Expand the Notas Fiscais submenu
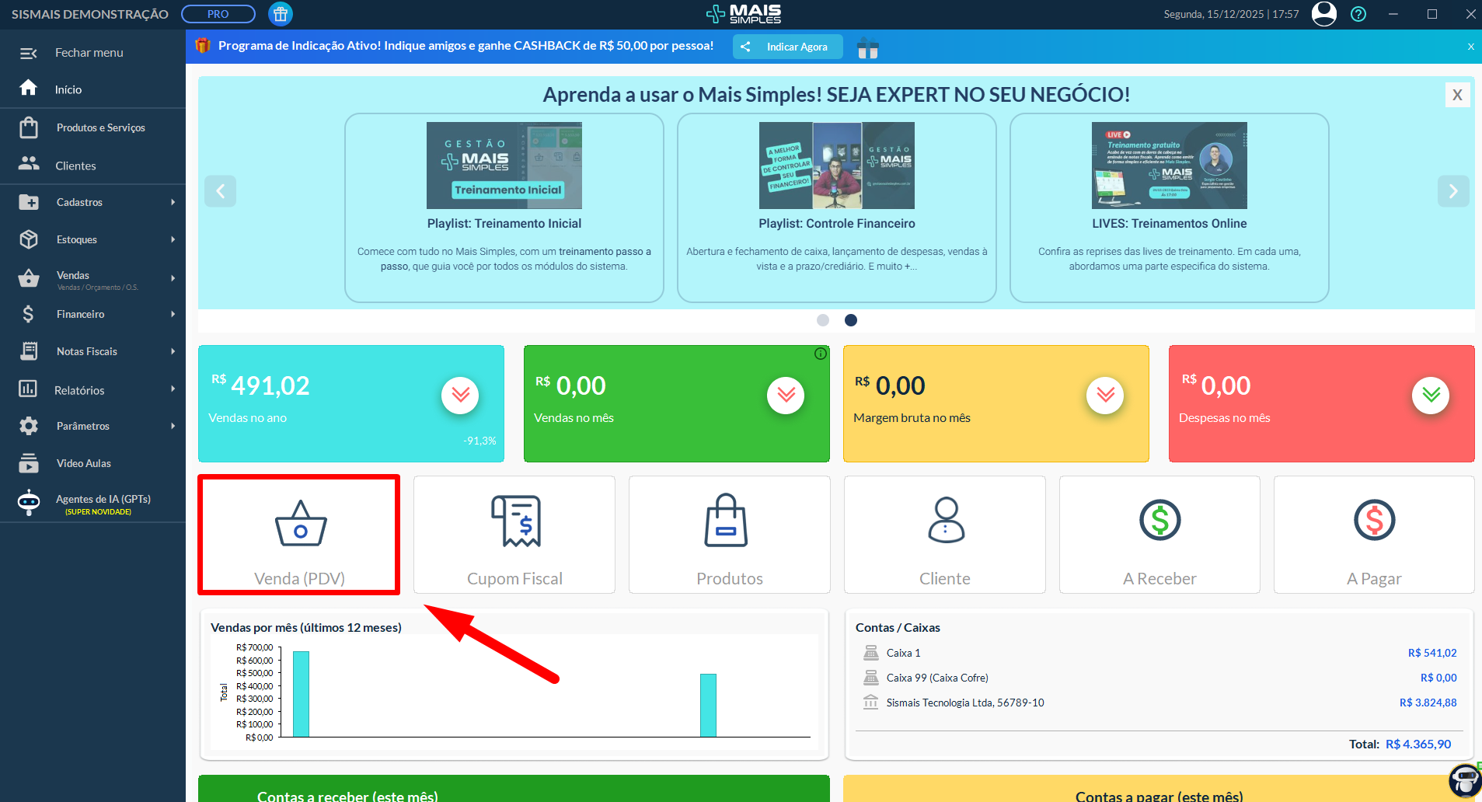1482x802 pixels. [93, 351]
